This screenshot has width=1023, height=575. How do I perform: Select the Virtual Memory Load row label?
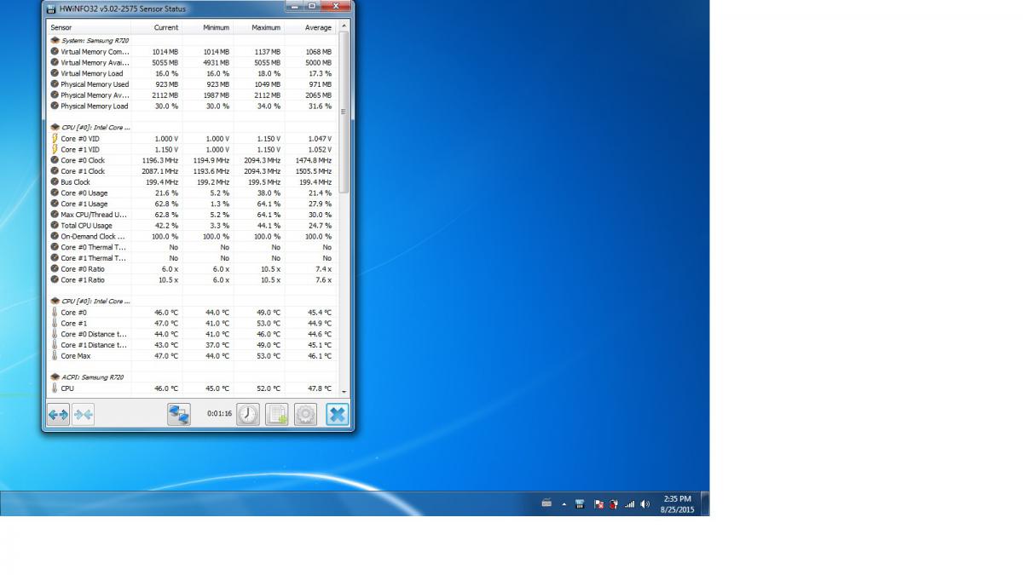pyautogui.click(x=92, y=73)
